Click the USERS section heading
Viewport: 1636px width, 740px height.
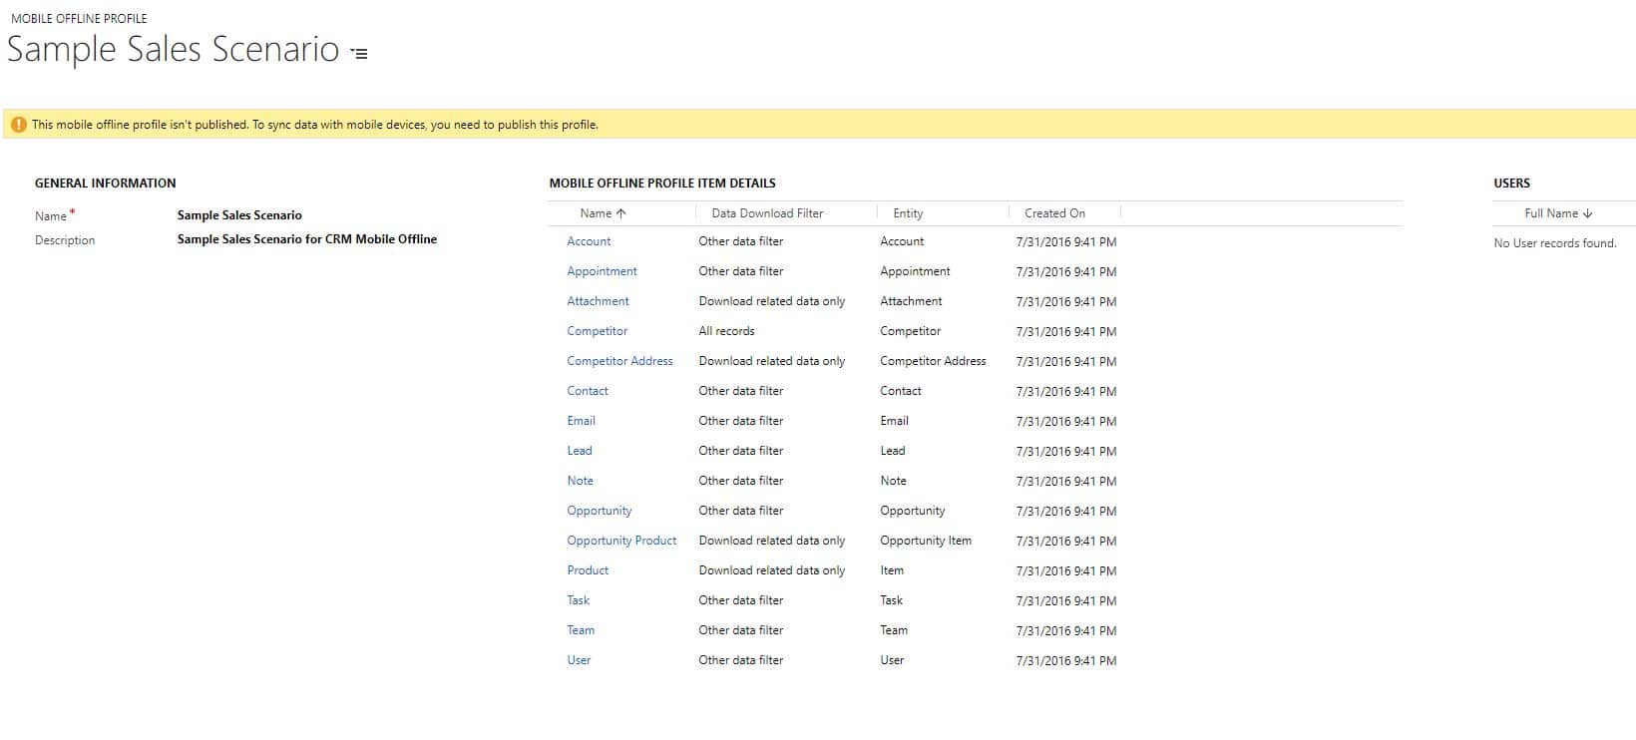click(1511, 184)
